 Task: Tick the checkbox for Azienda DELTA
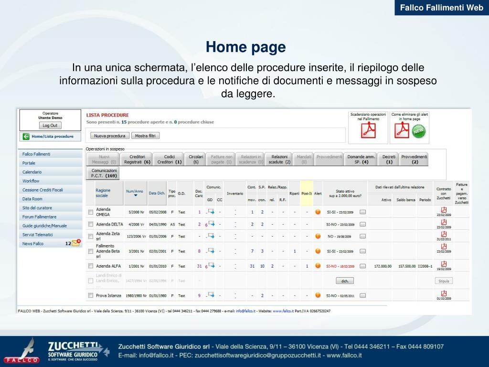90,224
